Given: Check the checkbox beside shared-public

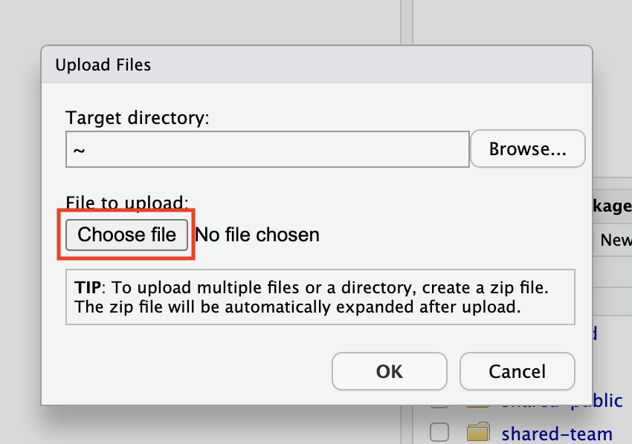Looking at the screenshot, I should [439, 400].
